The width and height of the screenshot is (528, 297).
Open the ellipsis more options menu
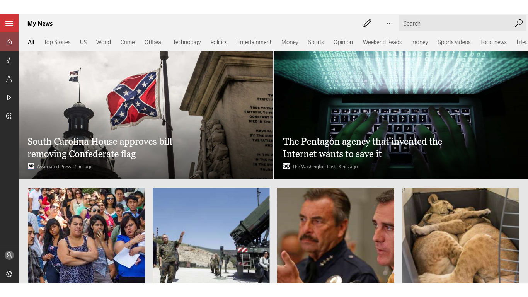pyautogui.click(x=389, y=23)
